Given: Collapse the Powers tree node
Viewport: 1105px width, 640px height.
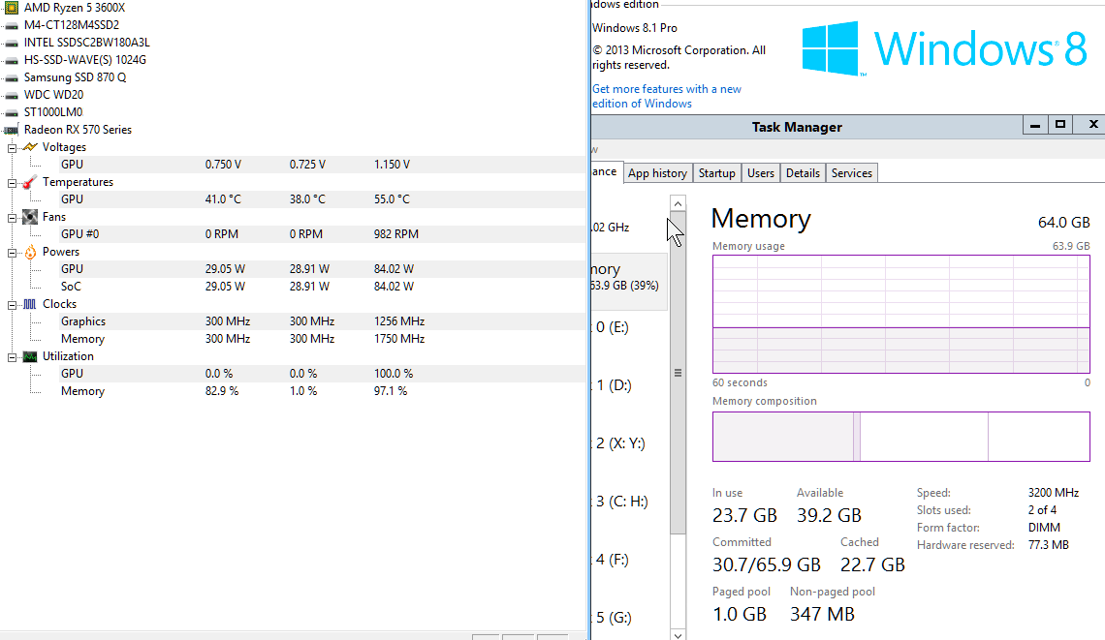Looking at the screenshot, I should click(x=12, y=253).
